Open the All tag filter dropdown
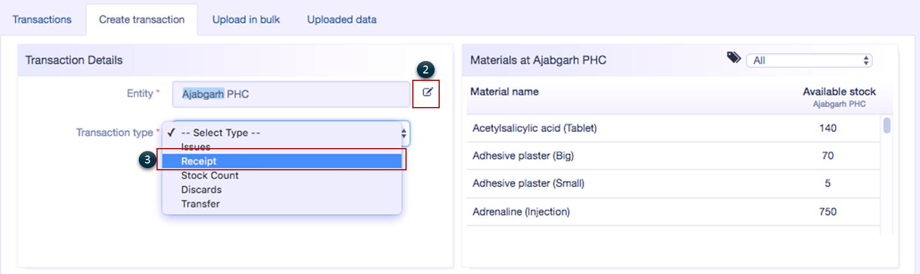 (809, 60)
